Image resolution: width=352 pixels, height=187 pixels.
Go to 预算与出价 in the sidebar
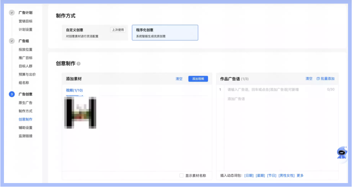click(27, 74)
